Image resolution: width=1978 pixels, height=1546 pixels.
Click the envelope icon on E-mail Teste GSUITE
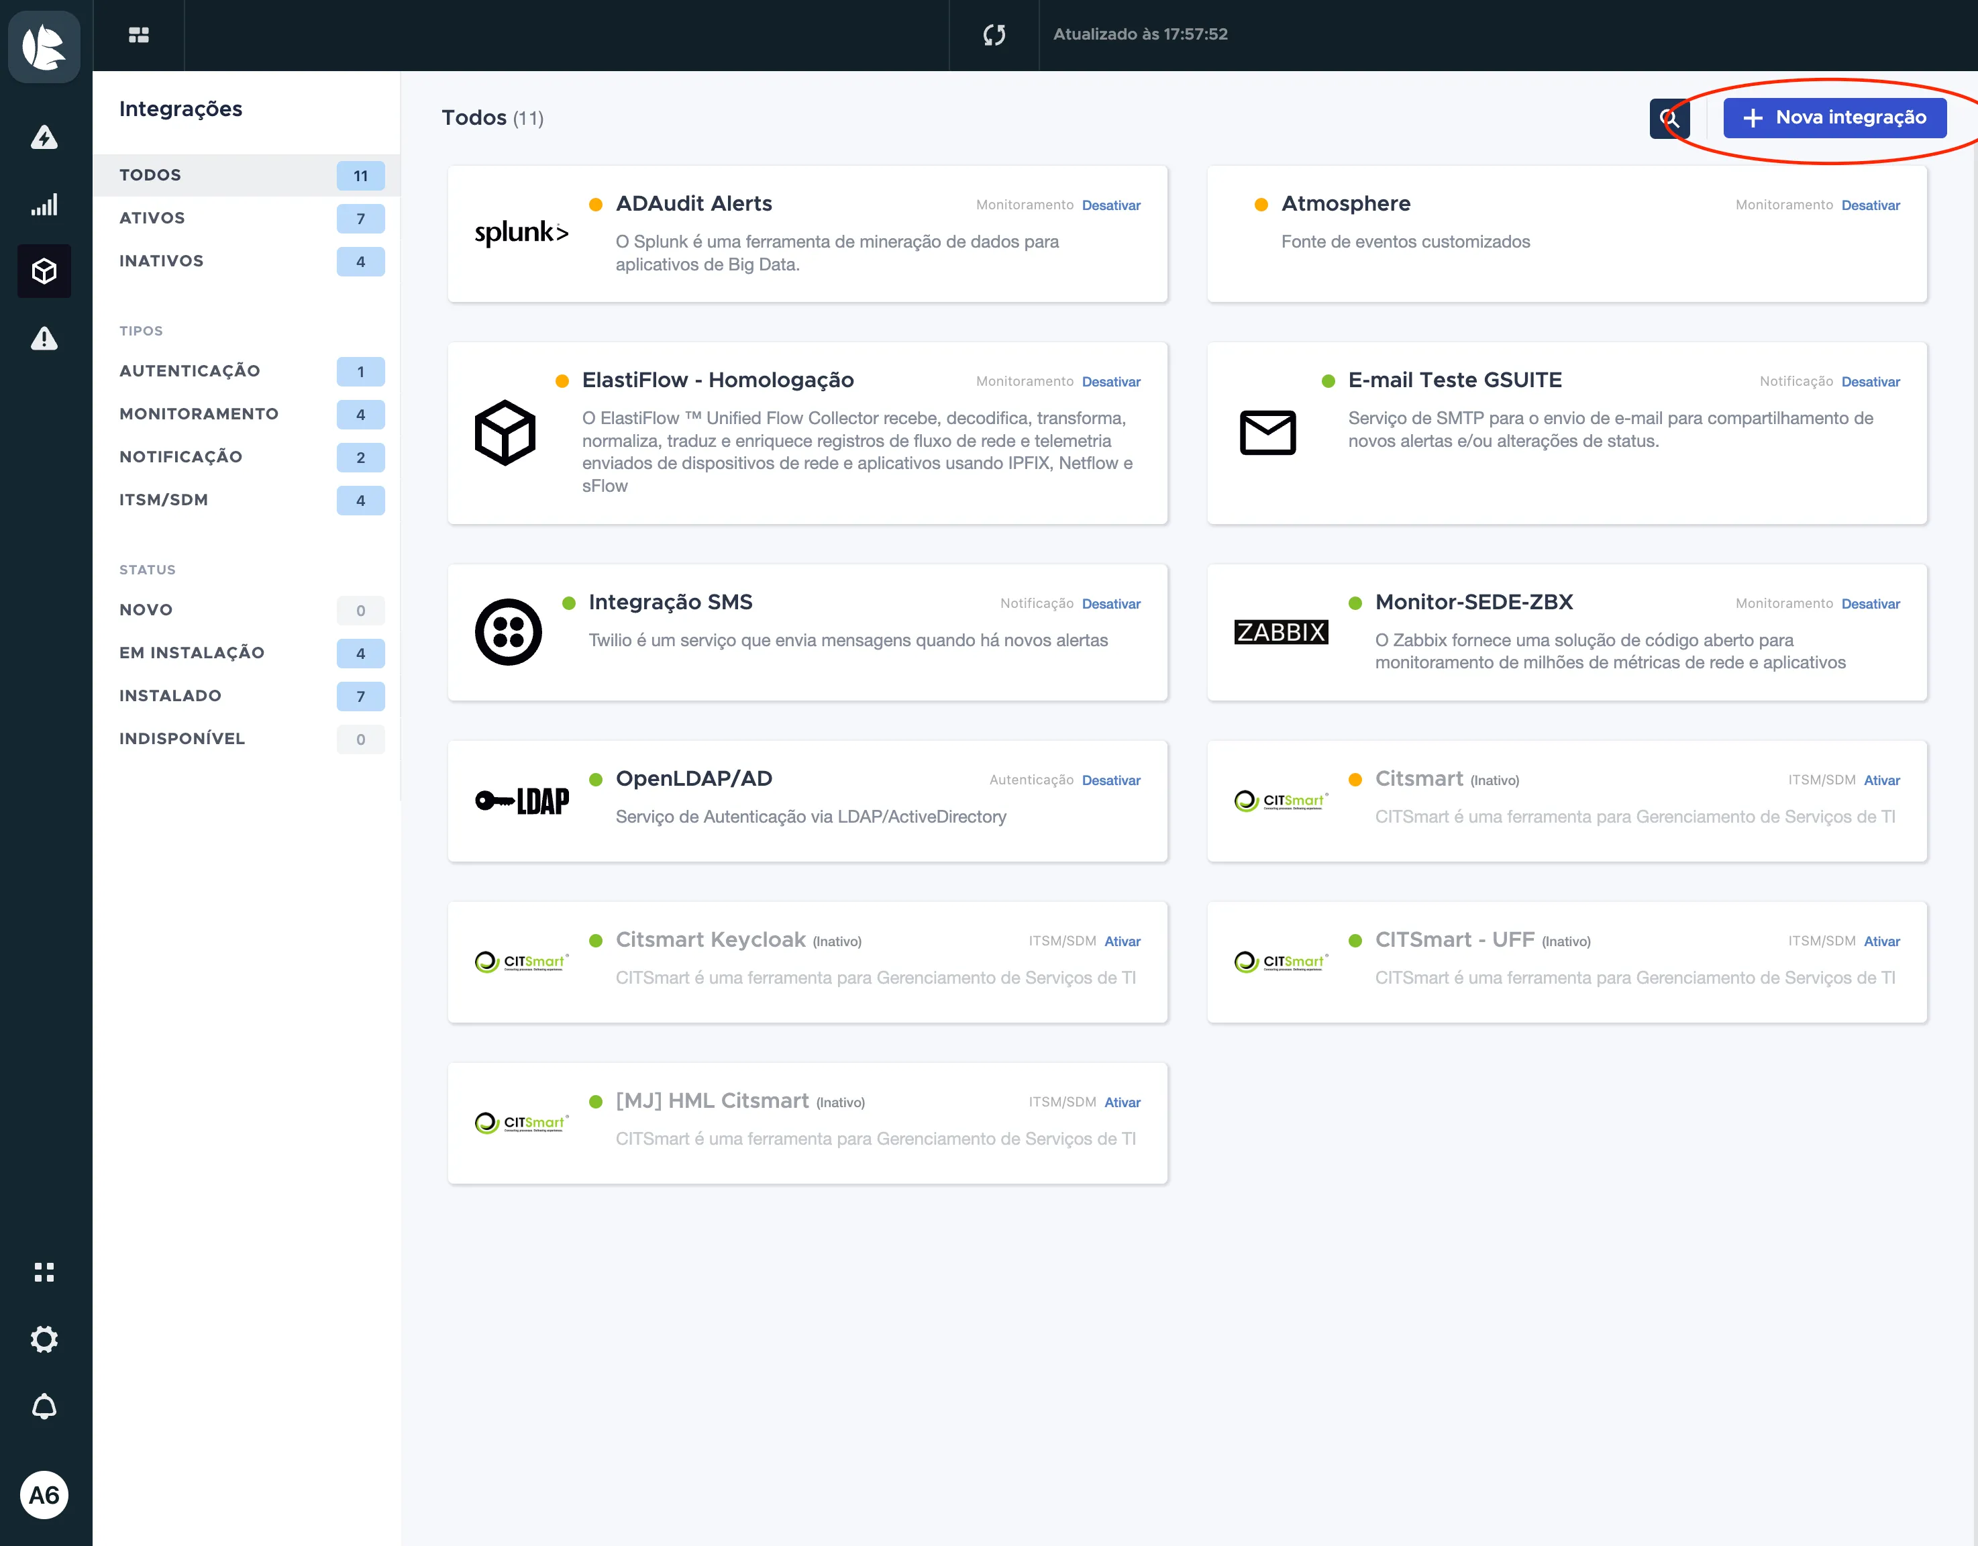tap(1267, 433)
